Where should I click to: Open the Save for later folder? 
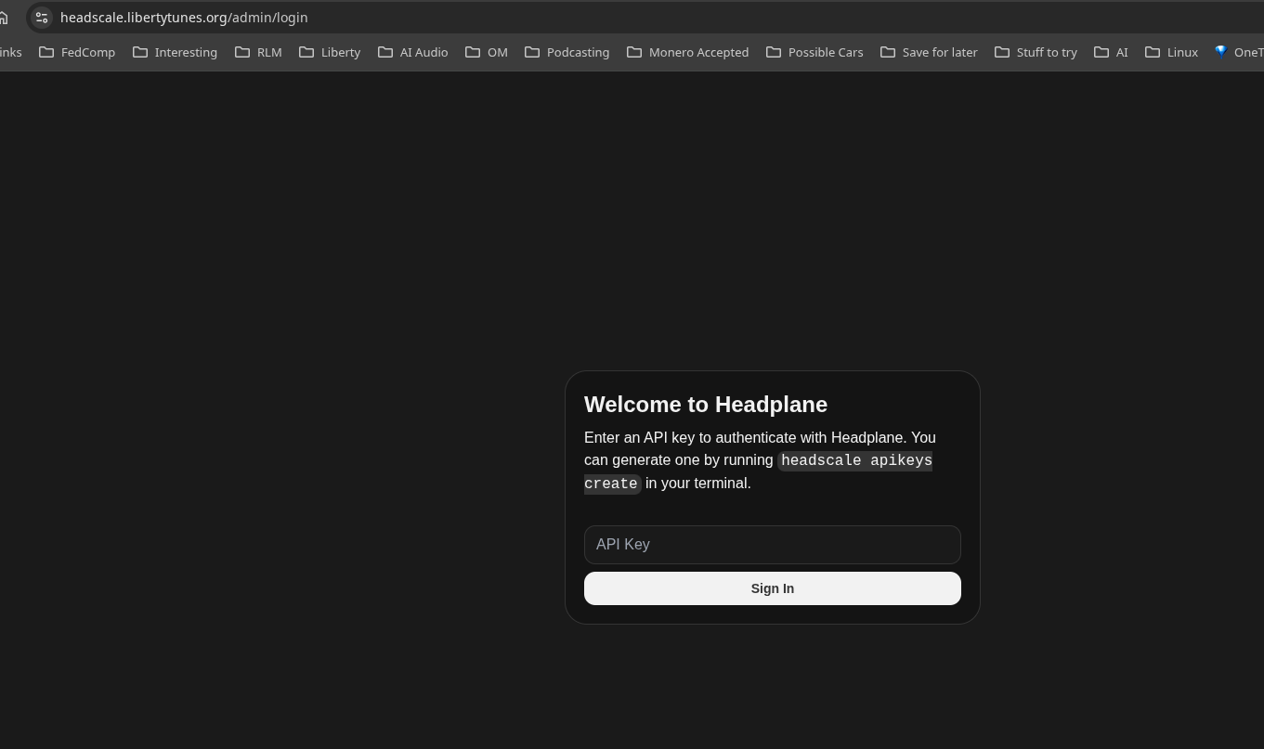point(929,52)
